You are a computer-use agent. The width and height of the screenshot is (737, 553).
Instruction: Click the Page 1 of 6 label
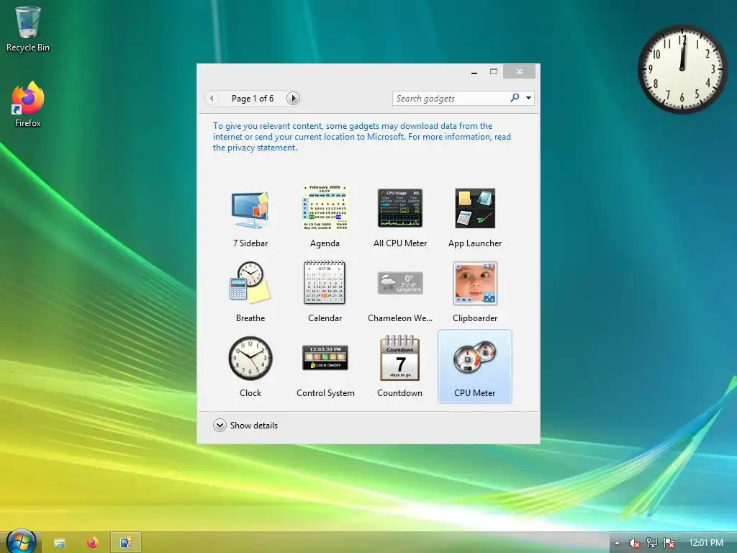click(253, 98)
